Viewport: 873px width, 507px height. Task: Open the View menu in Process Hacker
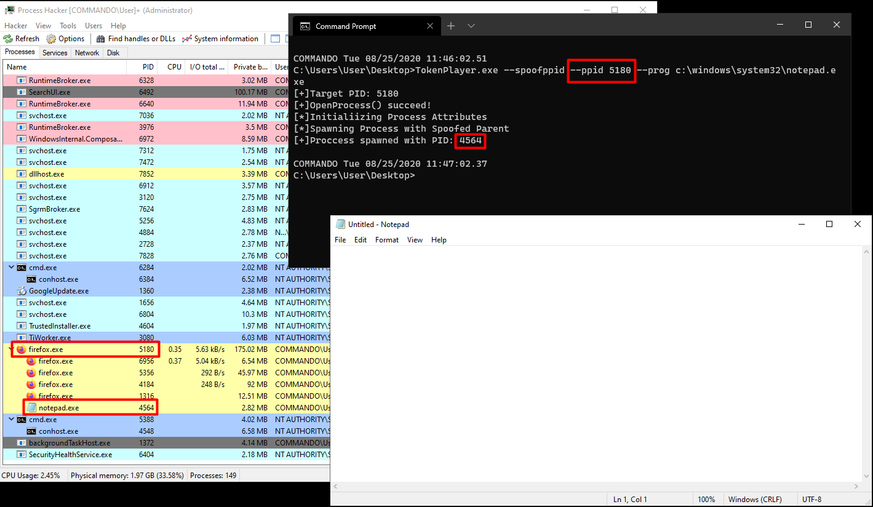tap(44, 26)
